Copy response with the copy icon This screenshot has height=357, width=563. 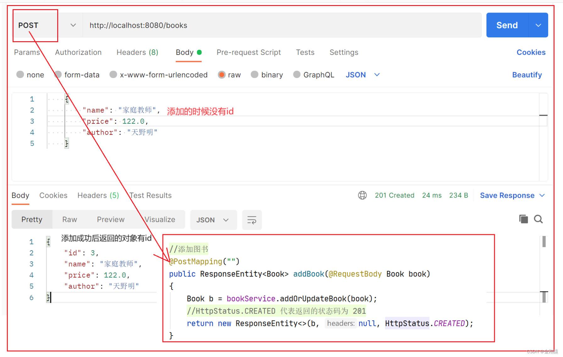click(x=523, y=219)
